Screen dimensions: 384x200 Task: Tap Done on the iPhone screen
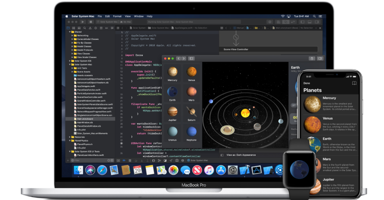click(x=307, y=83)
